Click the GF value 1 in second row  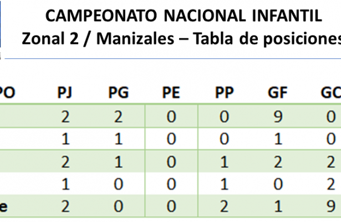pyautogui.click(x=278, y=140)
